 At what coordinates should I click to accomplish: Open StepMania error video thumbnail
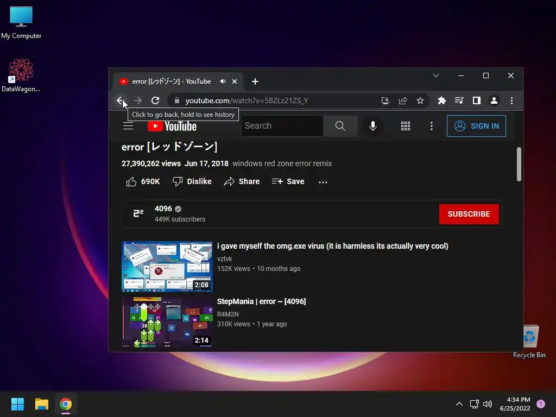click(x=167, y=322)
